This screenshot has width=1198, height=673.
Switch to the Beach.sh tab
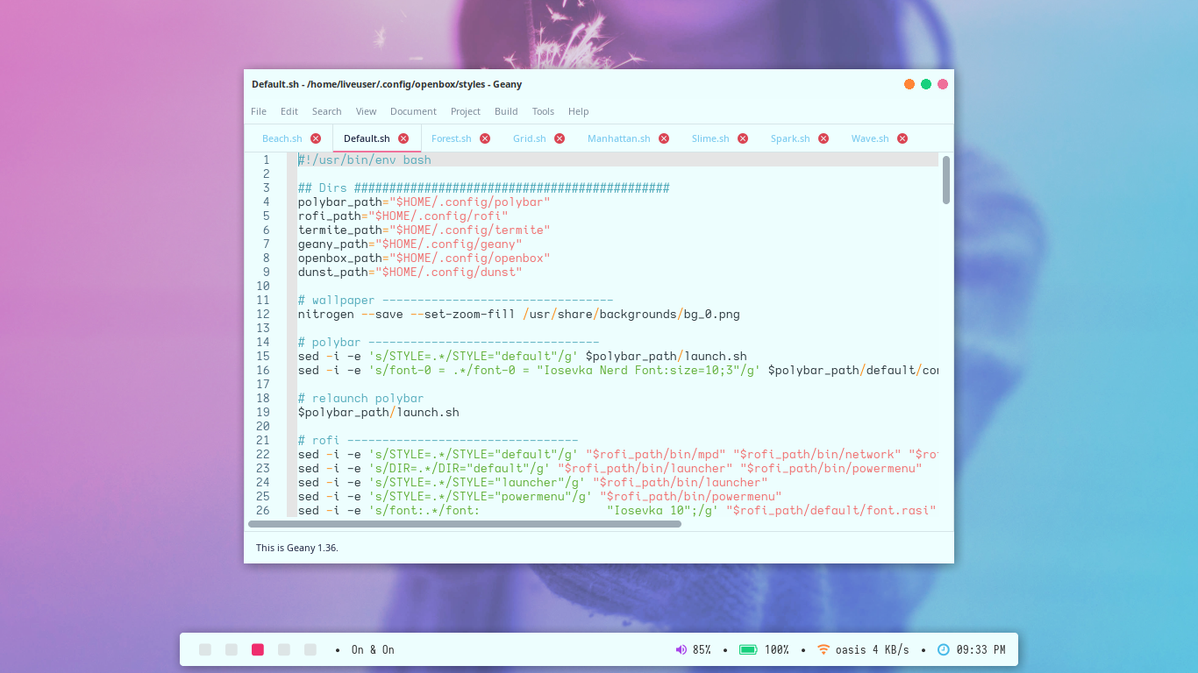coord(282,138)
